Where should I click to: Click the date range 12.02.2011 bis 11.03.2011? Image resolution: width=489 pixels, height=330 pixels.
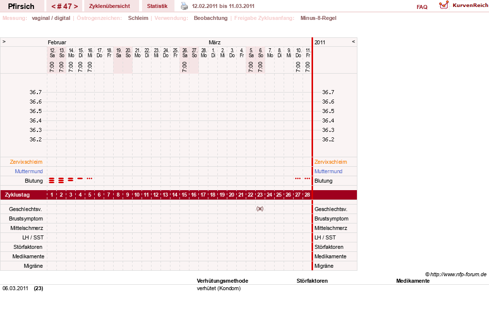click(x=223, y=6)
